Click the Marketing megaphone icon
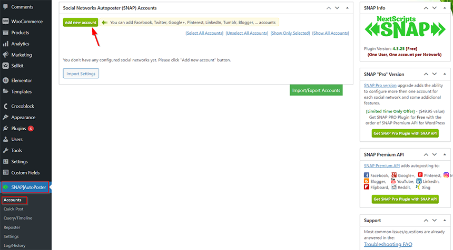The width and height of the screenshot is (453, 250). point(5,55)
